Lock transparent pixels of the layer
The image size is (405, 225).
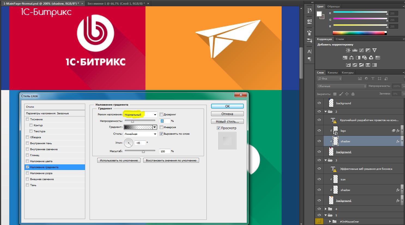pos(335,94)
